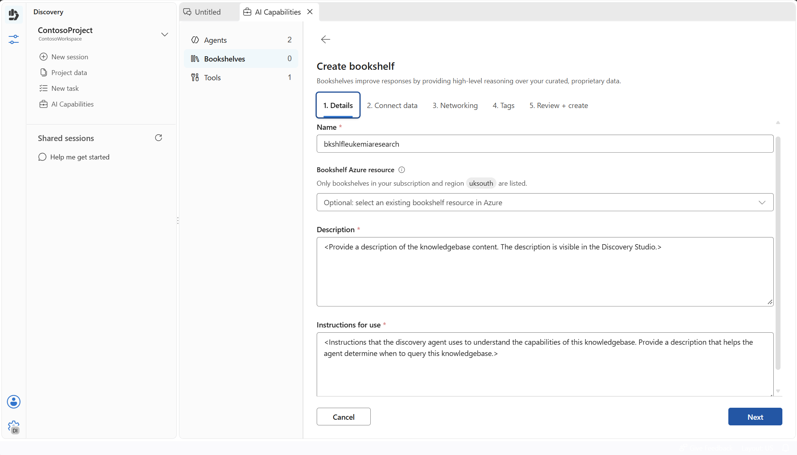Click the Create bookshelf heading
This screenshot has height=455, width=797.
[355, 66]
